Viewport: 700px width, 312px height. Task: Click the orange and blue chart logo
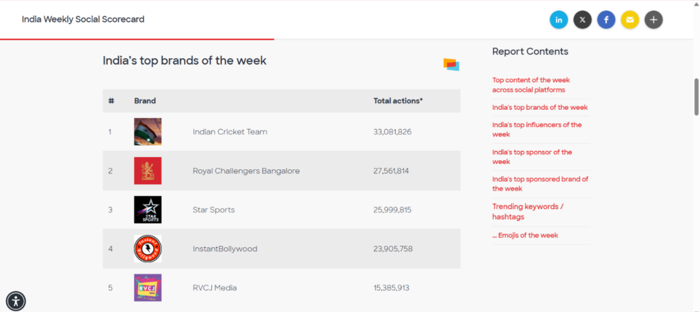(451, 65)
